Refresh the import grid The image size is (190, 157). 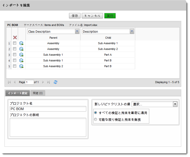click(x=55, y=82)
